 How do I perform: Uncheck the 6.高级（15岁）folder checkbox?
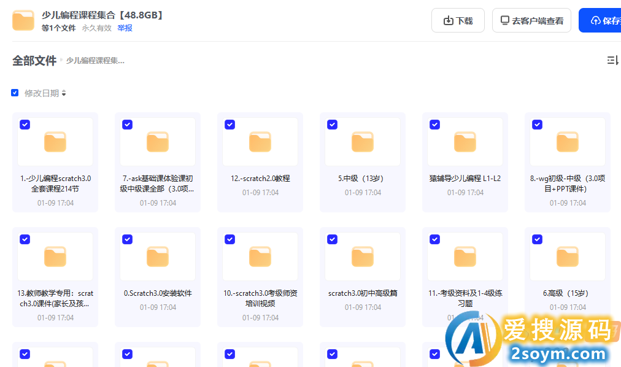[x=538, y=239]
